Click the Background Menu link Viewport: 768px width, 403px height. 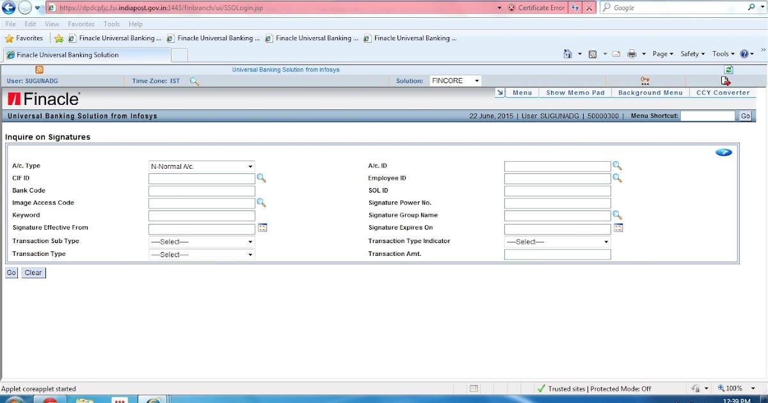(x=650, y=93)
